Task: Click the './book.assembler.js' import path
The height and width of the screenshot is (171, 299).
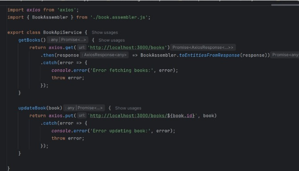Action: [x=119, y=17]
